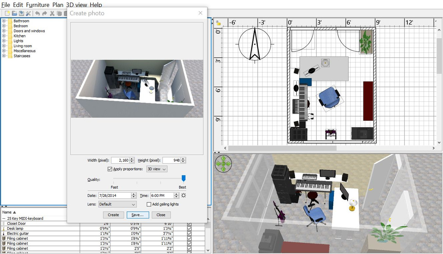Click the New home toolbar icon

(x=7, y=13)
